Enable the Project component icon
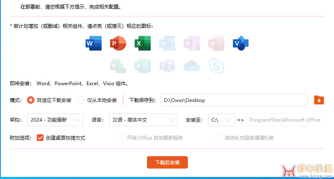 point(118,66)
